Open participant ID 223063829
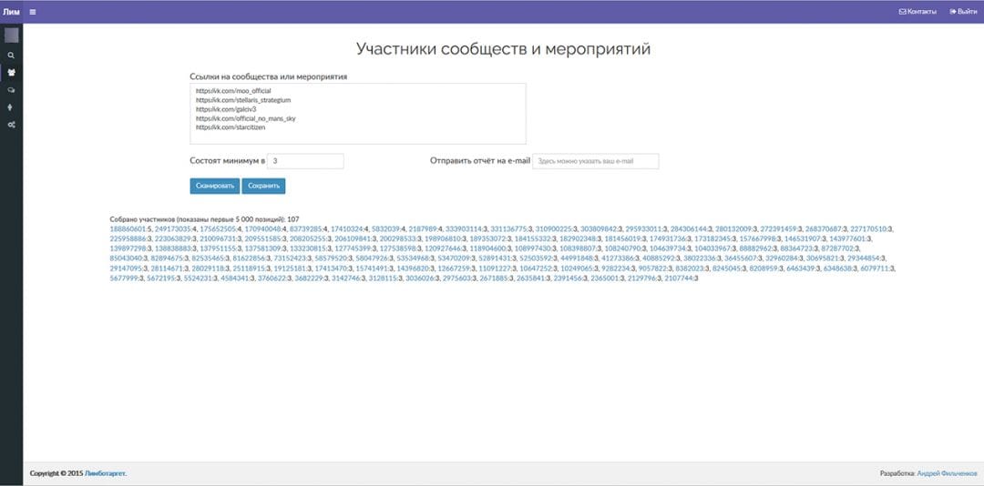The height and width of the screenshot is (486, 984). pyautogui.click(x=174, y=239)
